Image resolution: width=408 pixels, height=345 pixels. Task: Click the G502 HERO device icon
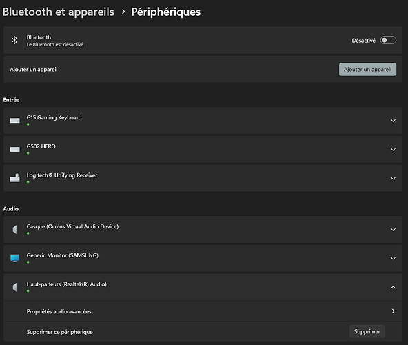coord(14,149)
